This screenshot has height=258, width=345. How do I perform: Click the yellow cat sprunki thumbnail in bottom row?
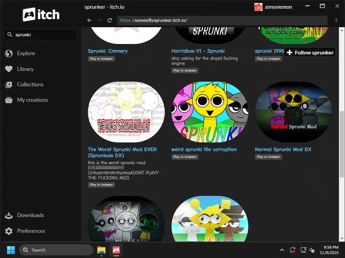210,219
